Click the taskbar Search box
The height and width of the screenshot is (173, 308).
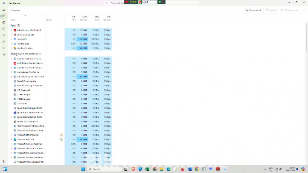coord(105,169)
